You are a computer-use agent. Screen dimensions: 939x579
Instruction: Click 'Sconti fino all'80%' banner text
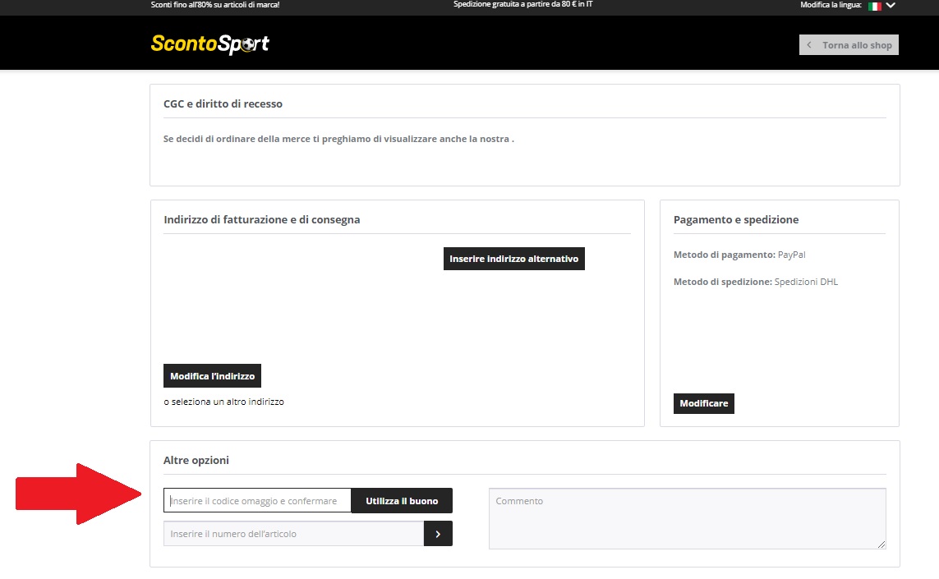215,5
